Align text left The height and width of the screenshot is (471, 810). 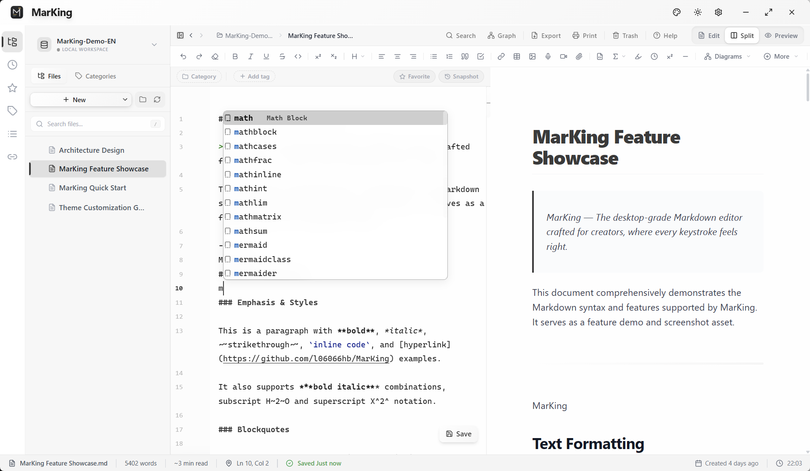click(x=382, y=57)
